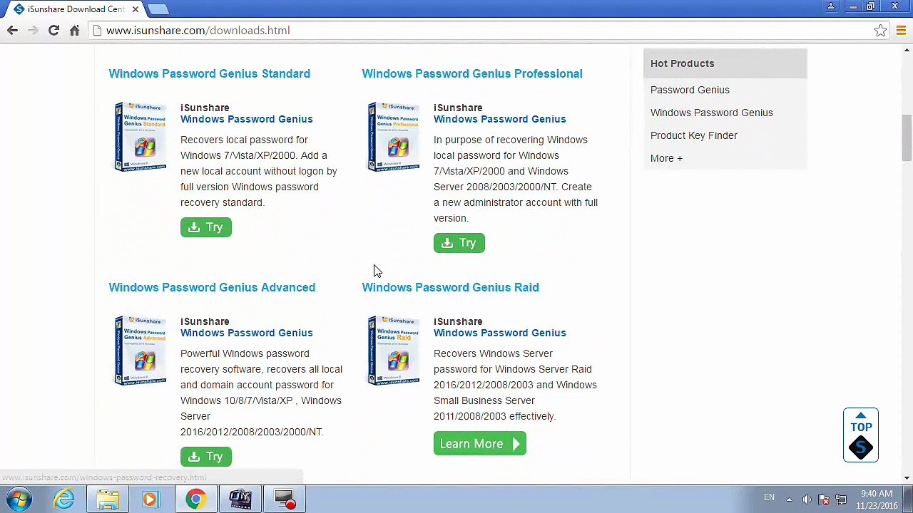Click Windows Password Genius subtitle under Raid

[499, 333]
